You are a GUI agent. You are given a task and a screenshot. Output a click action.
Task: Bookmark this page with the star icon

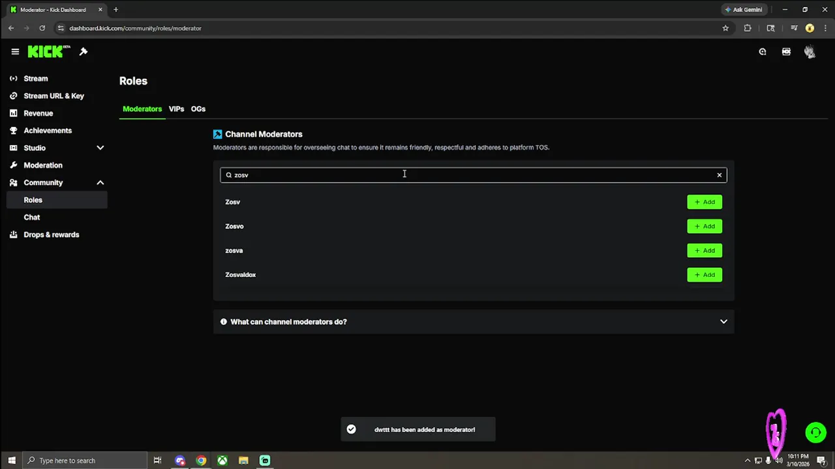coord(725,28)
